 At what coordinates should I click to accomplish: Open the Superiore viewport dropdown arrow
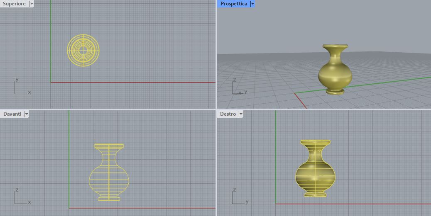tap(32, 4)
